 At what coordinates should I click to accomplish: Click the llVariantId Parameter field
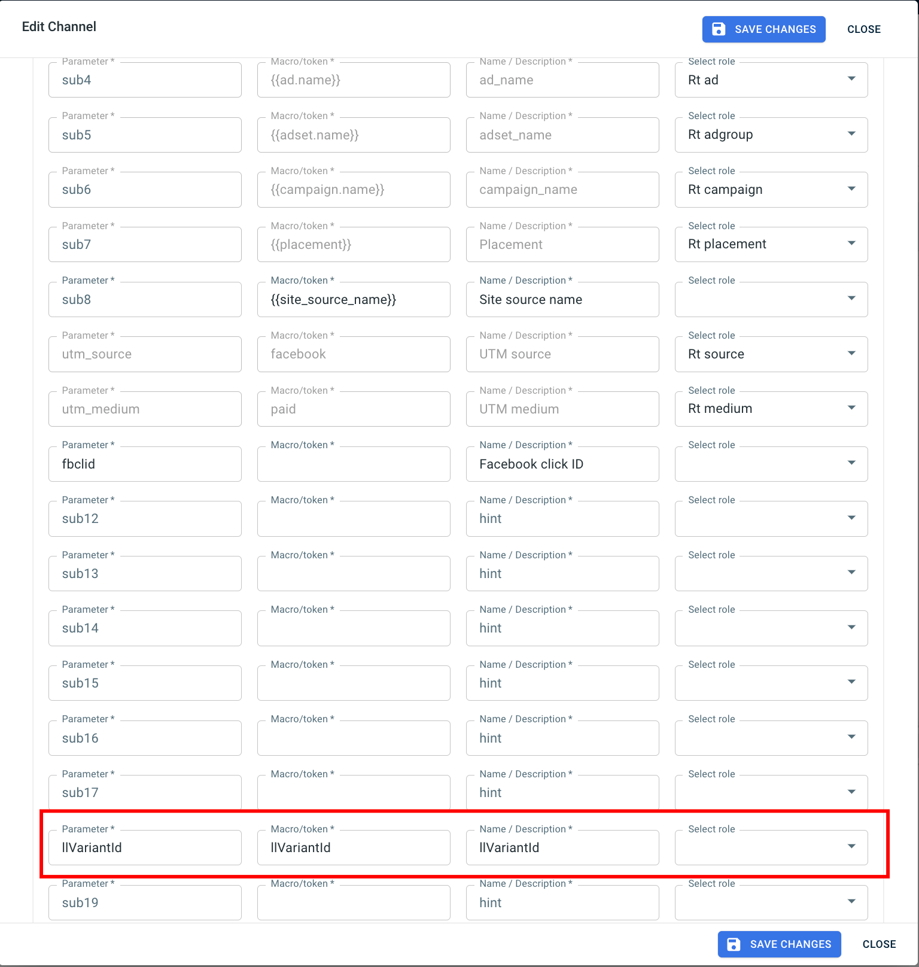[x=145, y=847]
